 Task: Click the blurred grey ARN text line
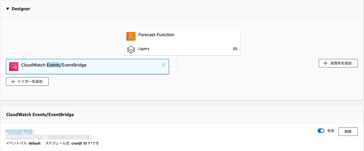[x=49, y=137]
